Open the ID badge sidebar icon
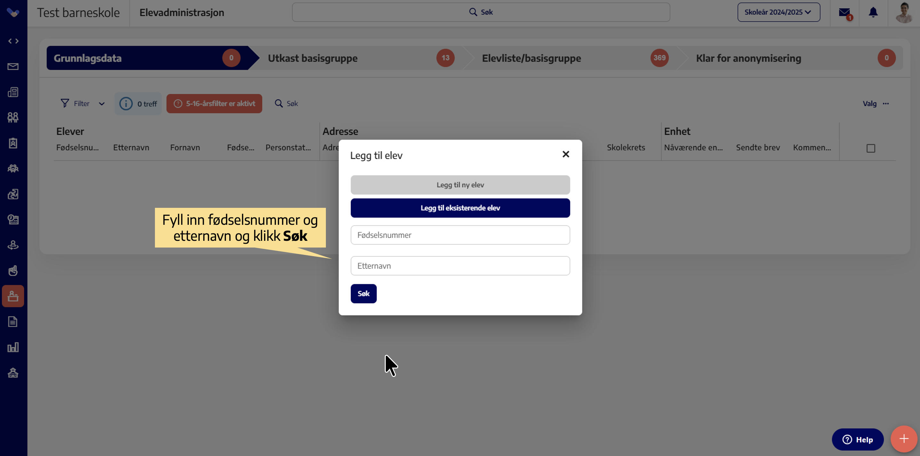The width and height of the screenshot is (920, 456). [13, 143]
